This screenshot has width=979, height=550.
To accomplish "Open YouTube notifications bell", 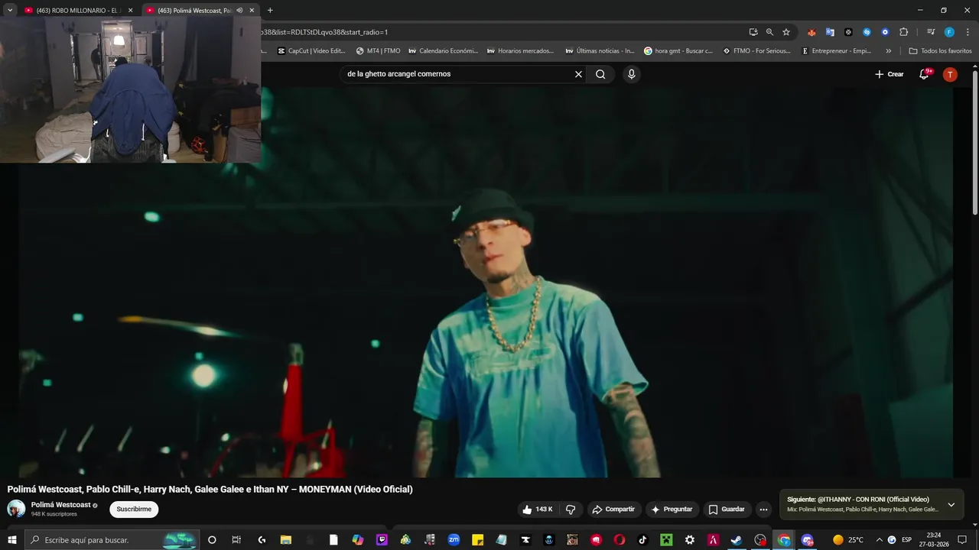I will click(x=925, y=74).
